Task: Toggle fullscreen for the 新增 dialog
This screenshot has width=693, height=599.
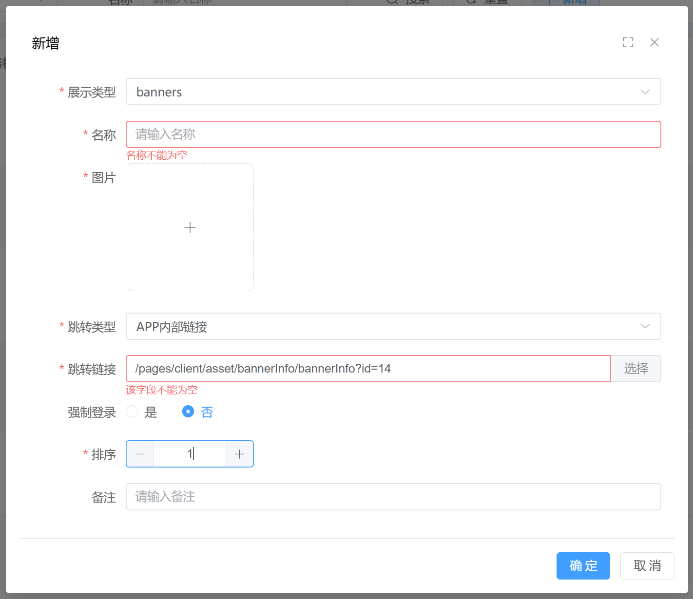Action: pos(628,42)
